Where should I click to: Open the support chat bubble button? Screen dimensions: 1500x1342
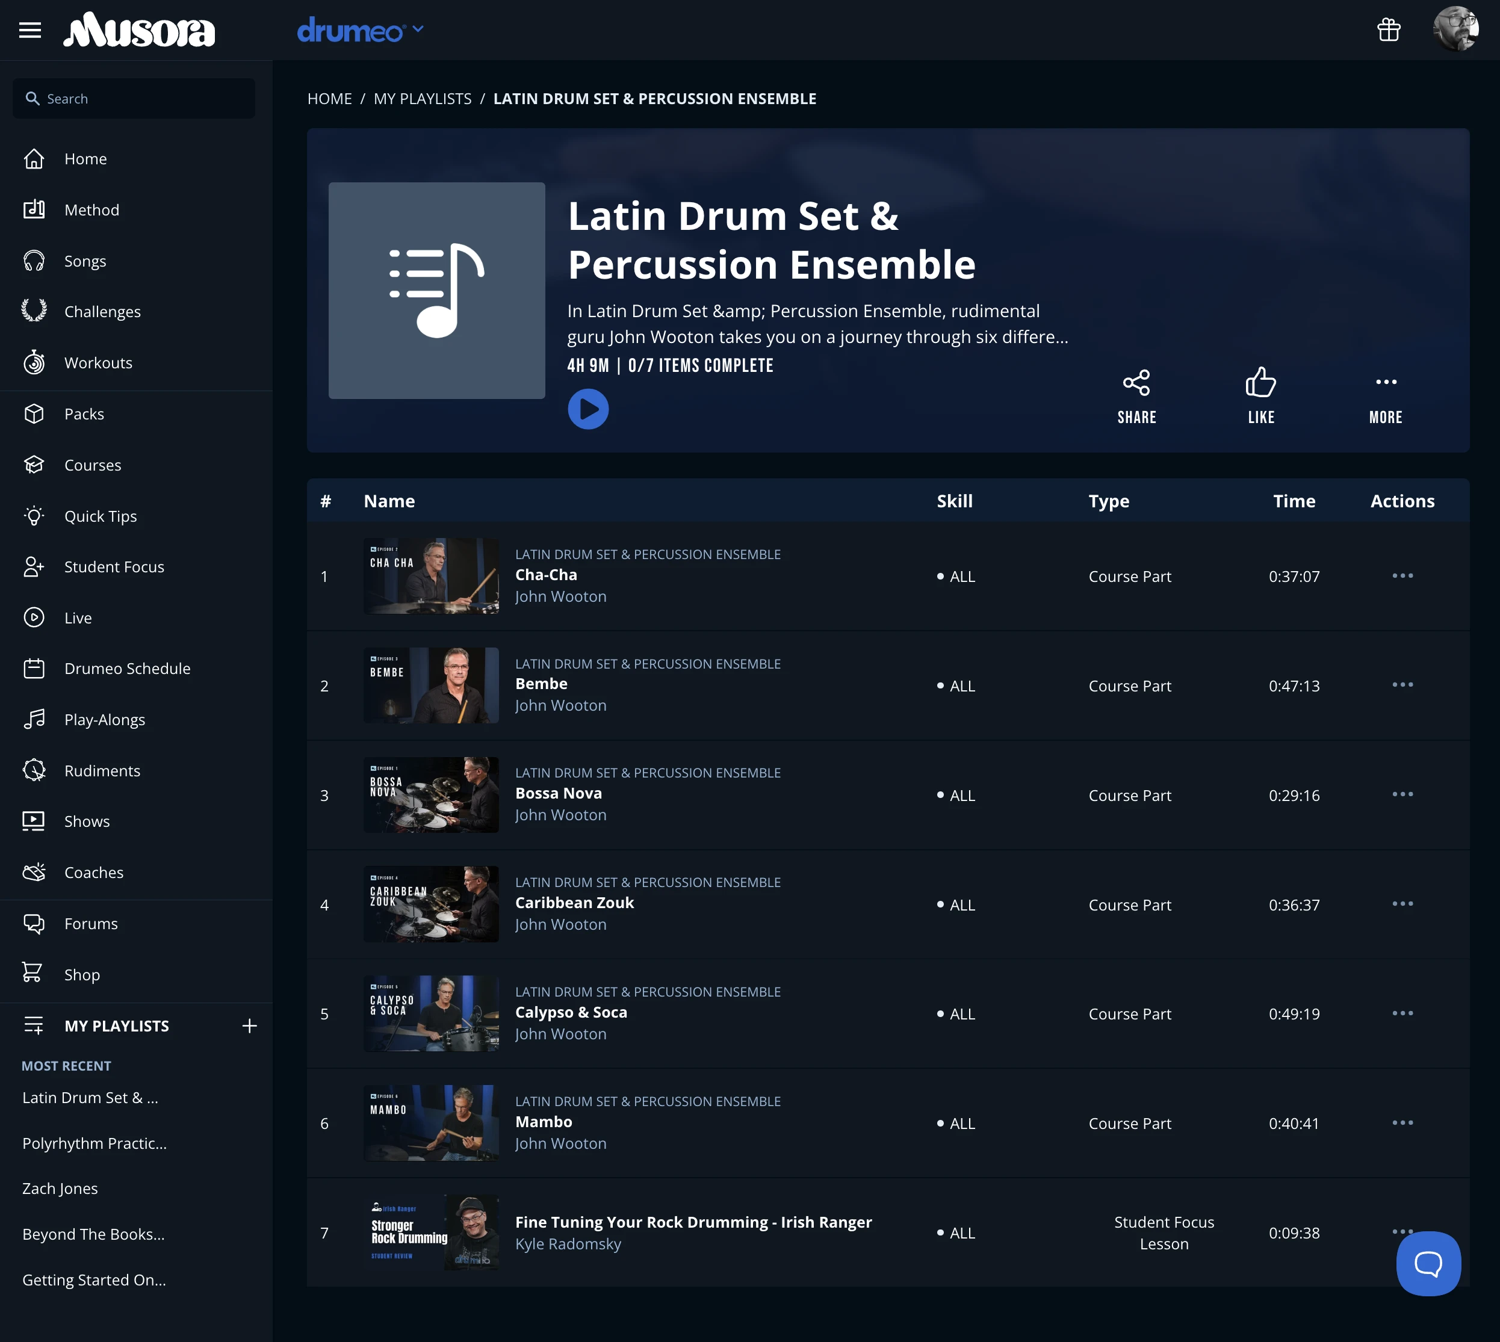[x=1428, y=1263]
